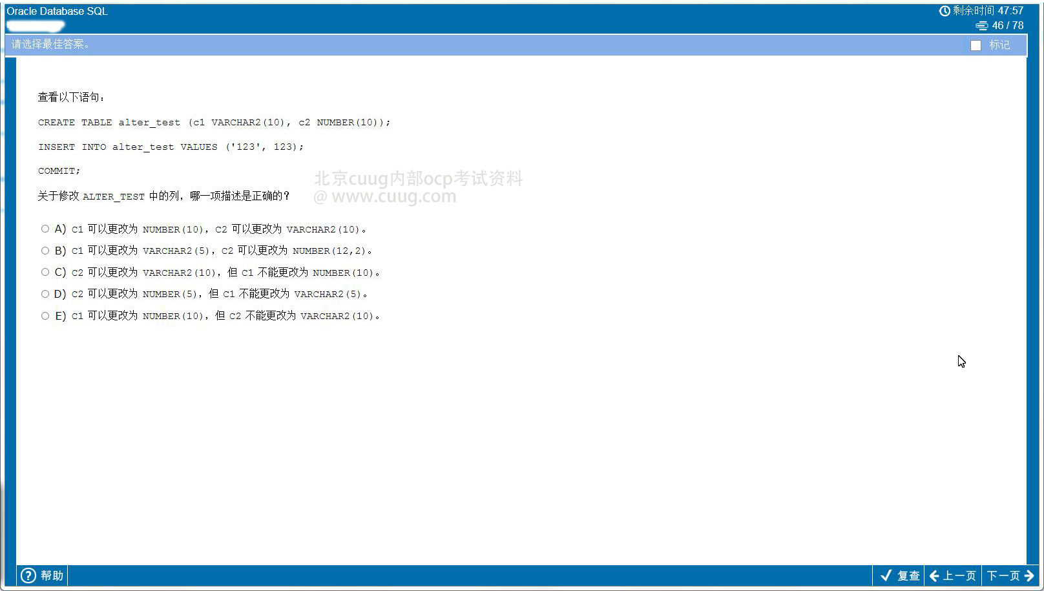This screenshot has height=591, width=1044.
Task: Click the 46 / 78 question counter
Action: (x=1008, y=26)
